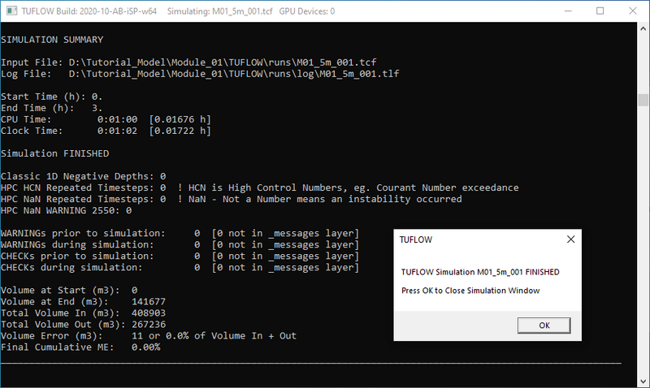This screenshot has width=650, height=388.
Task: Click the Final Cumulative ME line
Action: click(x=80, y=347)
